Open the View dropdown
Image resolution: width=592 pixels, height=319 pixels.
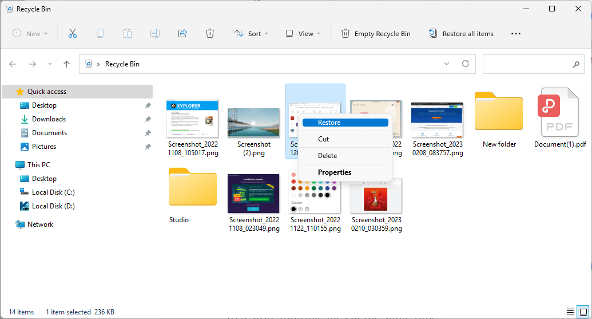click(x=303, y=34)
